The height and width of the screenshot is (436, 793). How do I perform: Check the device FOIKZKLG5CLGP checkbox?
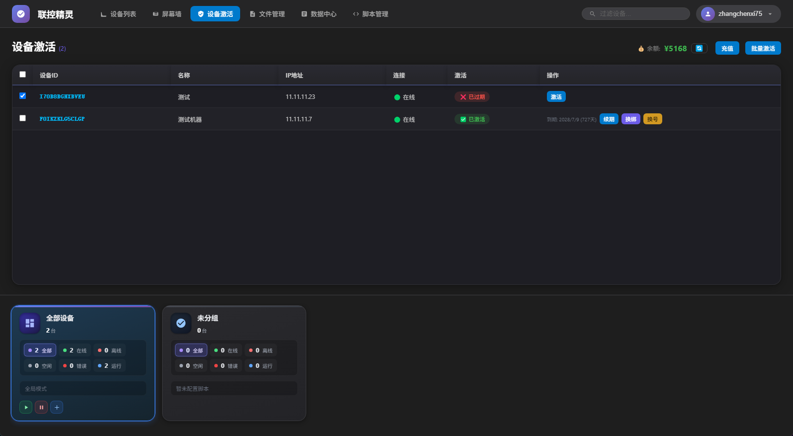(x=22, y=118)
